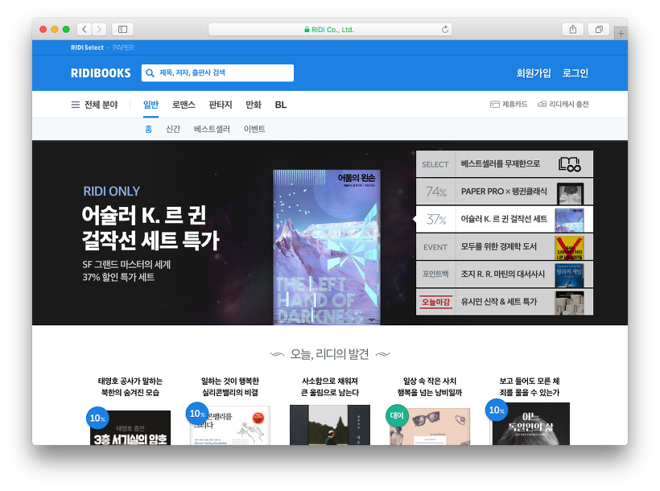Expand the 전체 분야 category menu
This screenshot has width=660, height=491.
click(x=95, y=105)
